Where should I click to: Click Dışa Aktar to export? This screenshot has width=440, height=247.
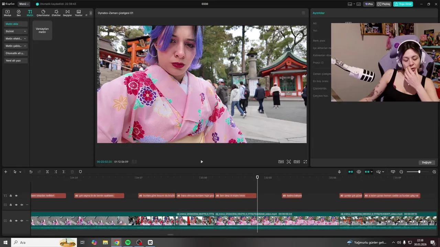tap(403, 4)
